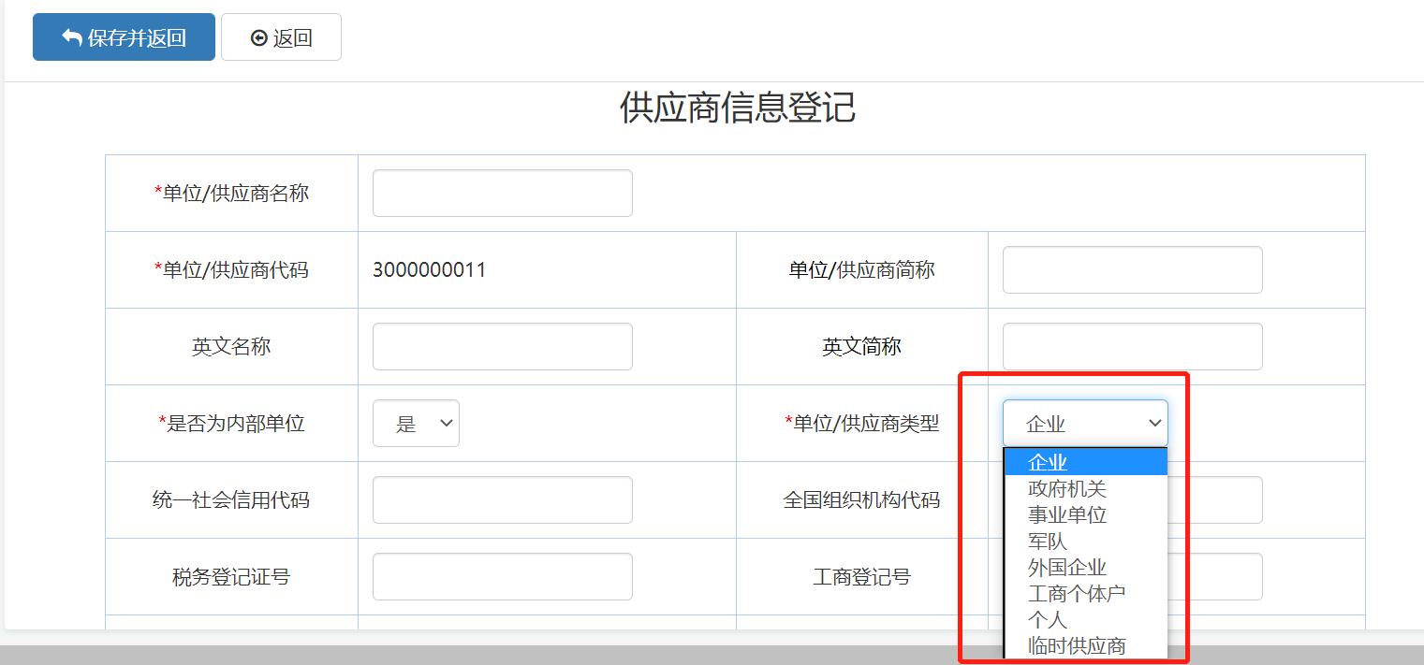The image size is (1424, 665).
Task: Click the 单位/供应商简称 input field
Action: tap(1132, 269)
